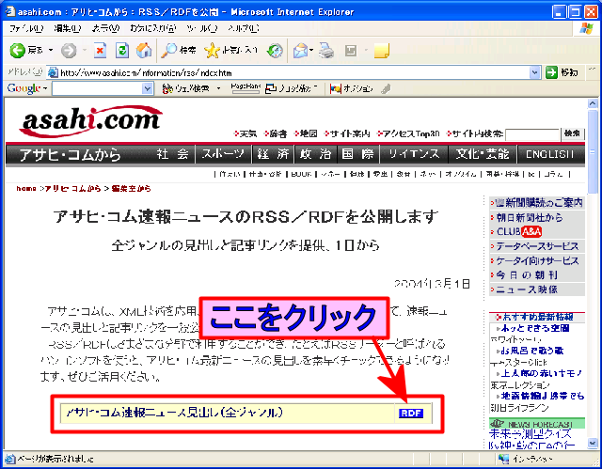The height and width of the screenshot is (469, 602).
Task: Open the Google search box dropdown arrow
Action: tap(148, 88)
